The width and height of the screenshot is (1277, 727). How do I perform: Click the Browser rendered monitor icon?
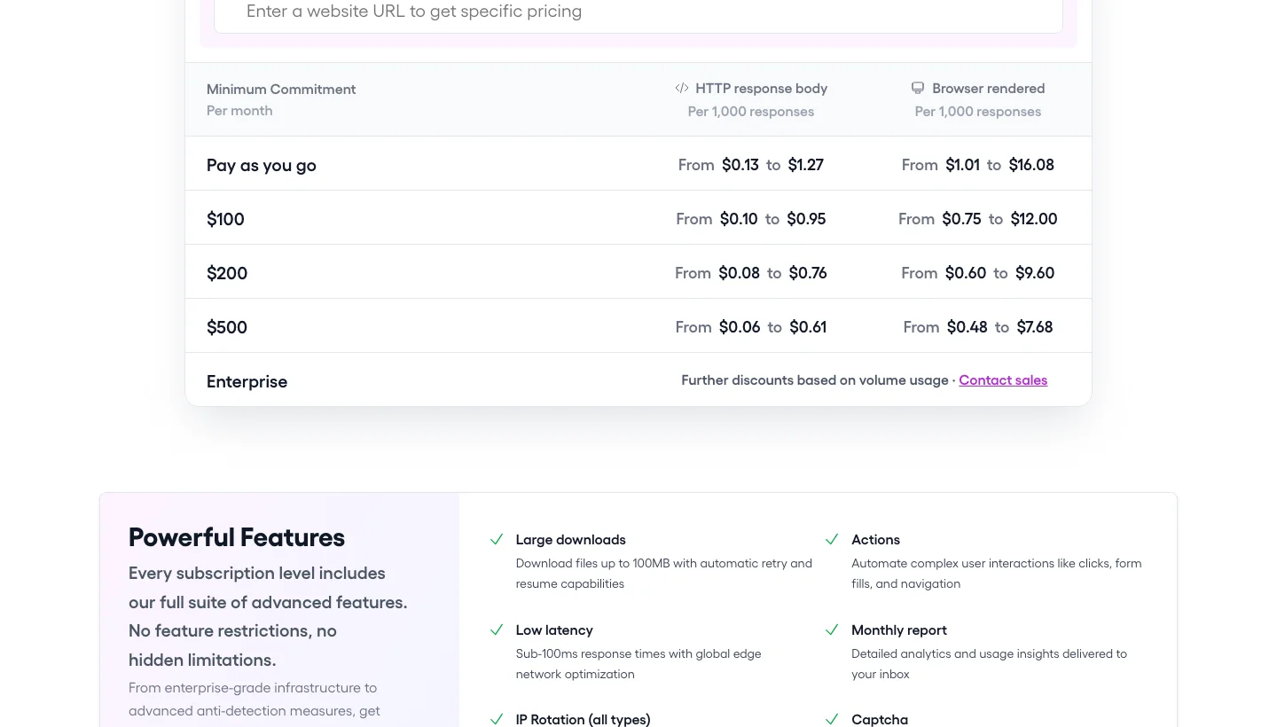(x=918, y=88)
